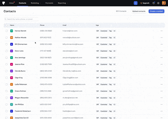Open more options for Megan Alexander
Screen dimensions: 168x119
click(161, 98)
